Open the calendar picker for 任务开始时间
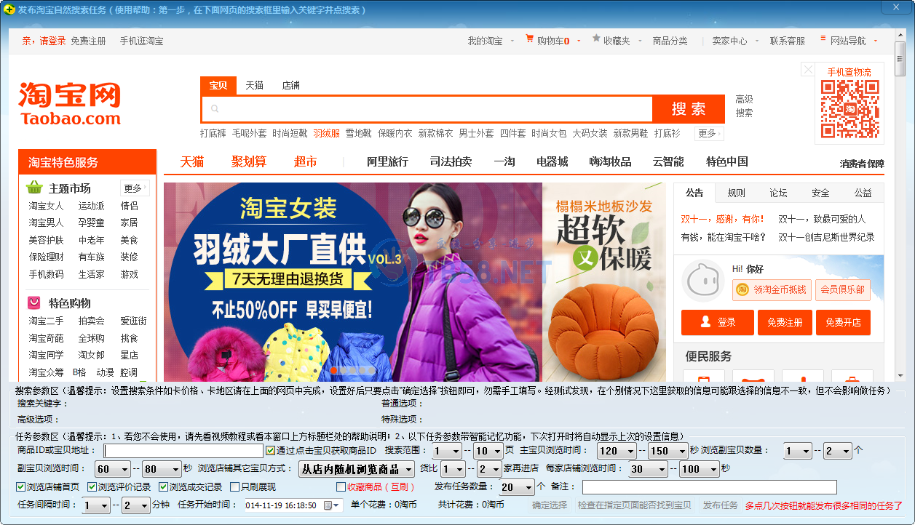Screen dimensions: 915x525 330,505
